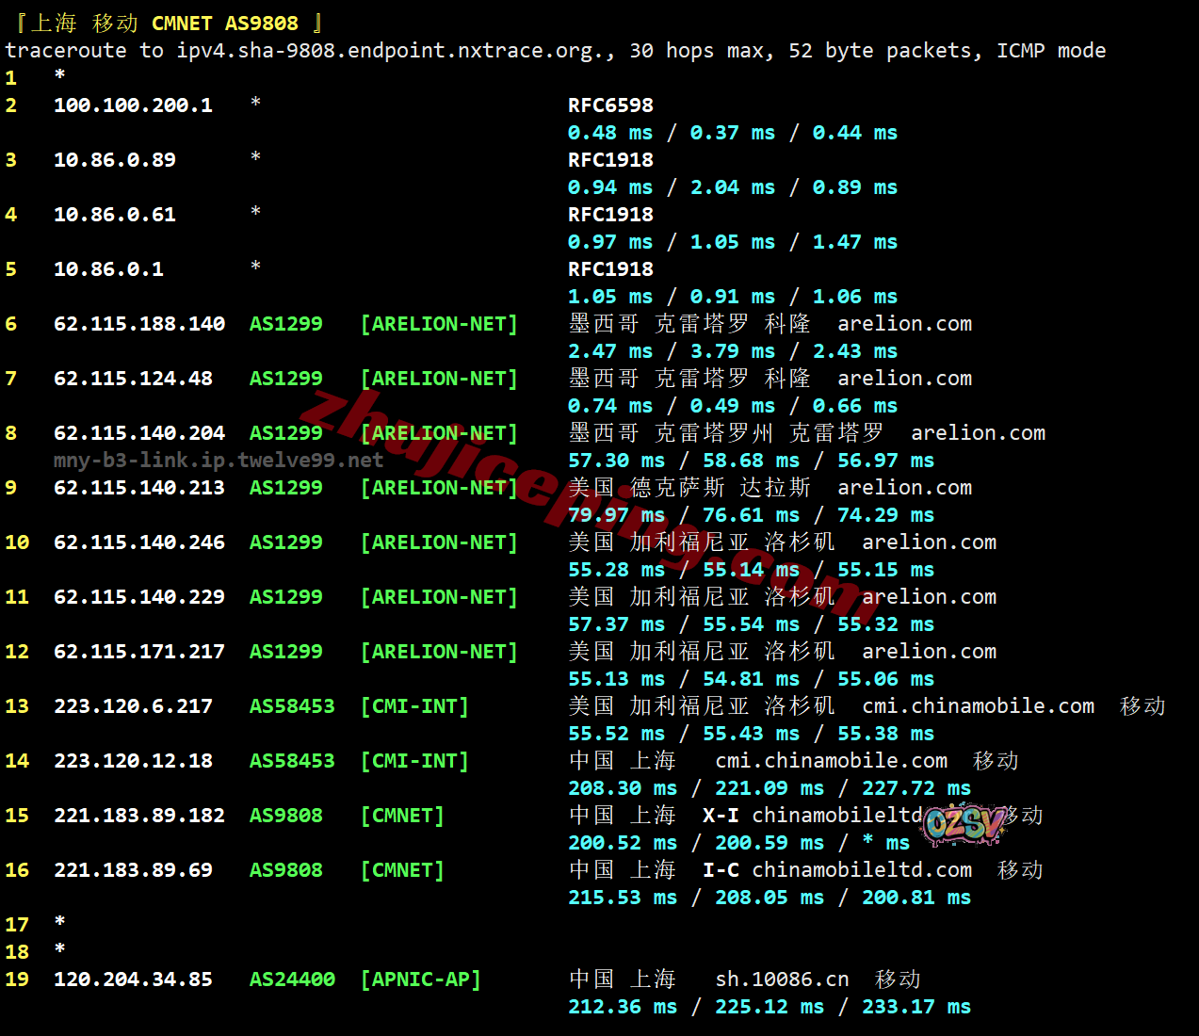The image size is (1199, 1036).
Task: Click the 221.183.89.69 address on hop 16
Action: pyautogui.click(x=133, y=870)
